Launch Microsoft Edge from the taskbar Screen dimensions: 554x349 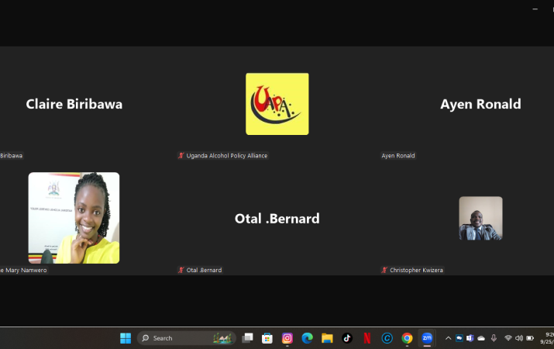click(x=307, y=338)
